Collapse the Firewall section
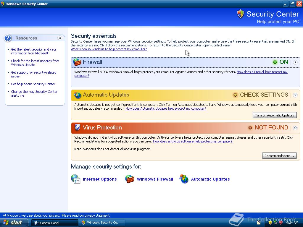The image size is (303, 227). coord(295,62)
